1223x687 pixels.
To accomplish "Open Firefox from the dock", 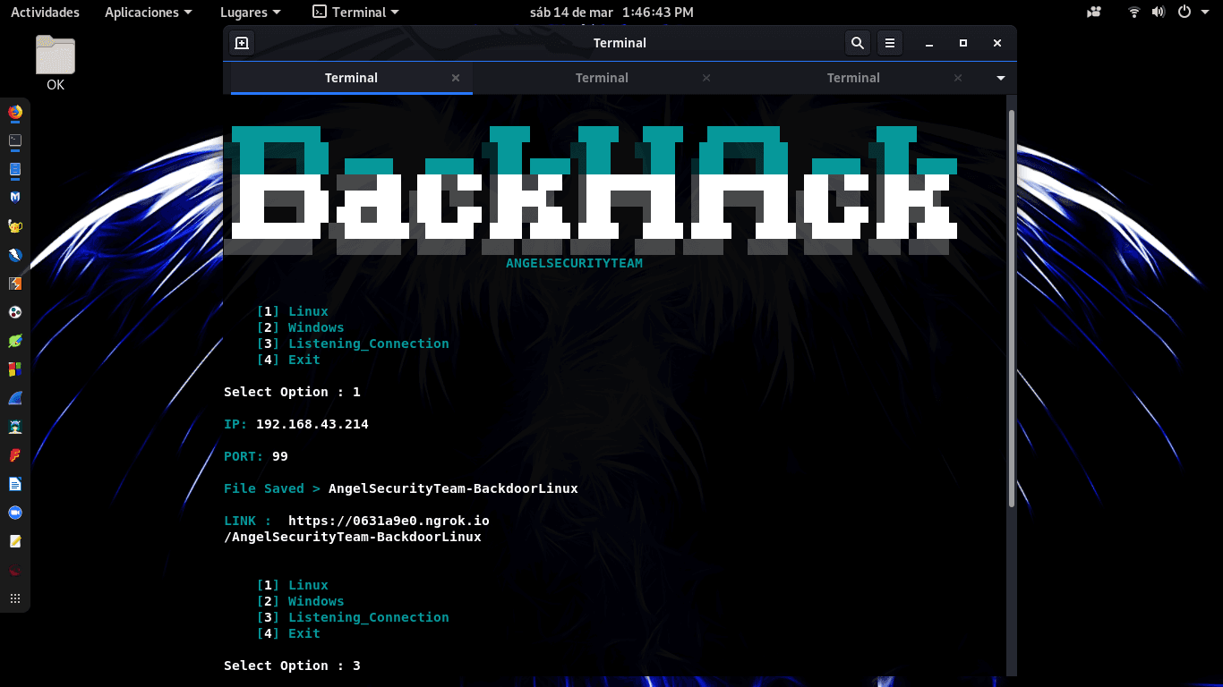I will tap(14, 113).
